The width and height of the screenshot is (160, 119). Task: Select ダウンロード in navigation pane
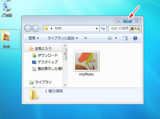click(x=48, y=55)
